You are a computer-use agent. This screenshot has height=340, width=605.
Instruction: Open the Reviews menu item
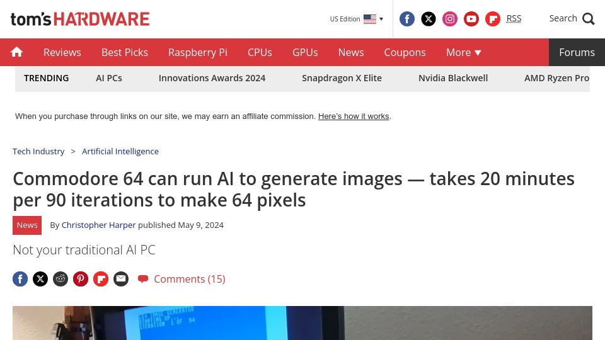click(62, 52)
